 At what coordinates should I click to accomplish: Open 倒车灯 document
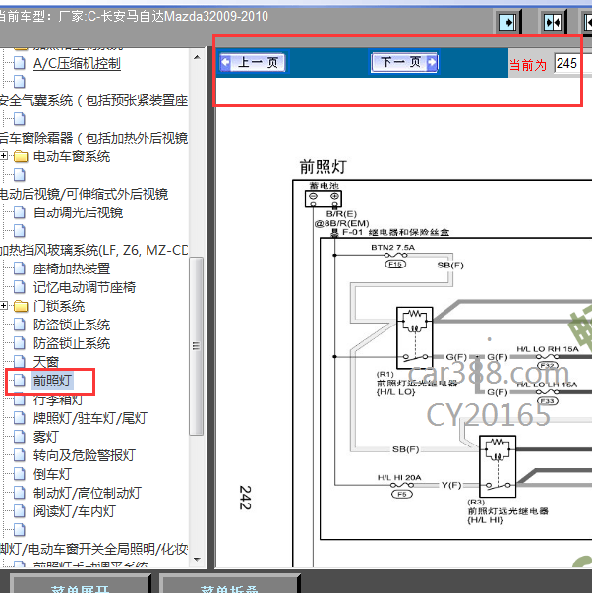(52, 474)
